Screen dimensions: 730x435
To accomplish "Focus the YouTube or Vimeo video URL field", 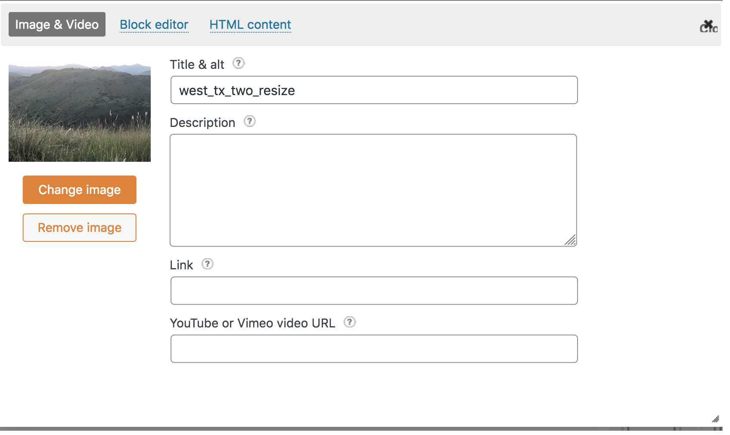I will (x=374, y=349).
